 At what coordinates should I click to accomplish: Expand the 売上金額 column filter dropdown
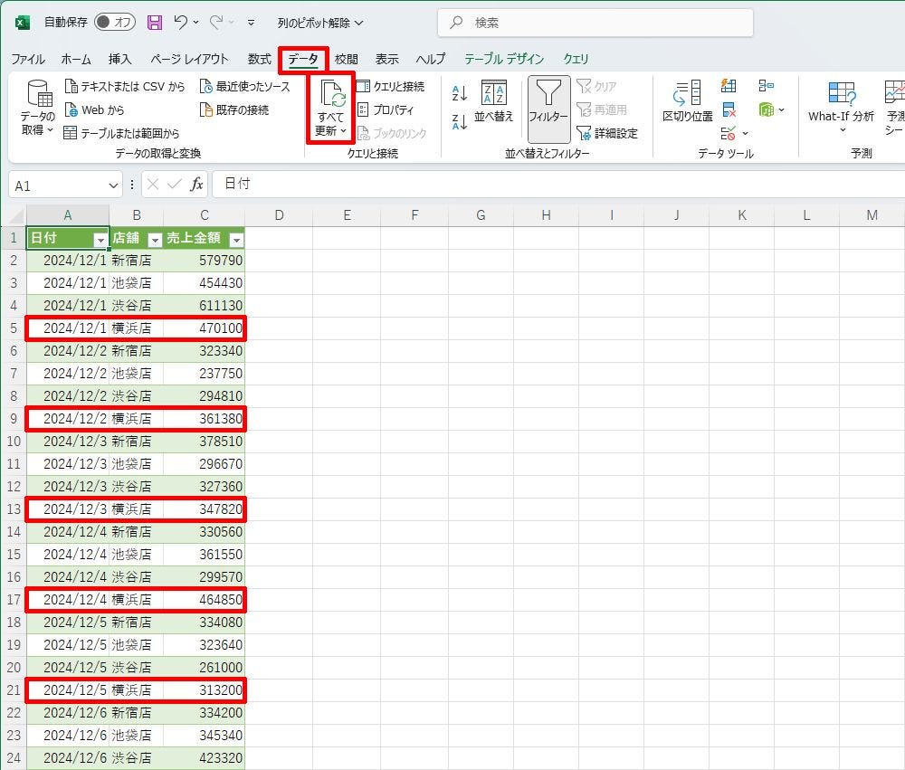pos(235,240)
